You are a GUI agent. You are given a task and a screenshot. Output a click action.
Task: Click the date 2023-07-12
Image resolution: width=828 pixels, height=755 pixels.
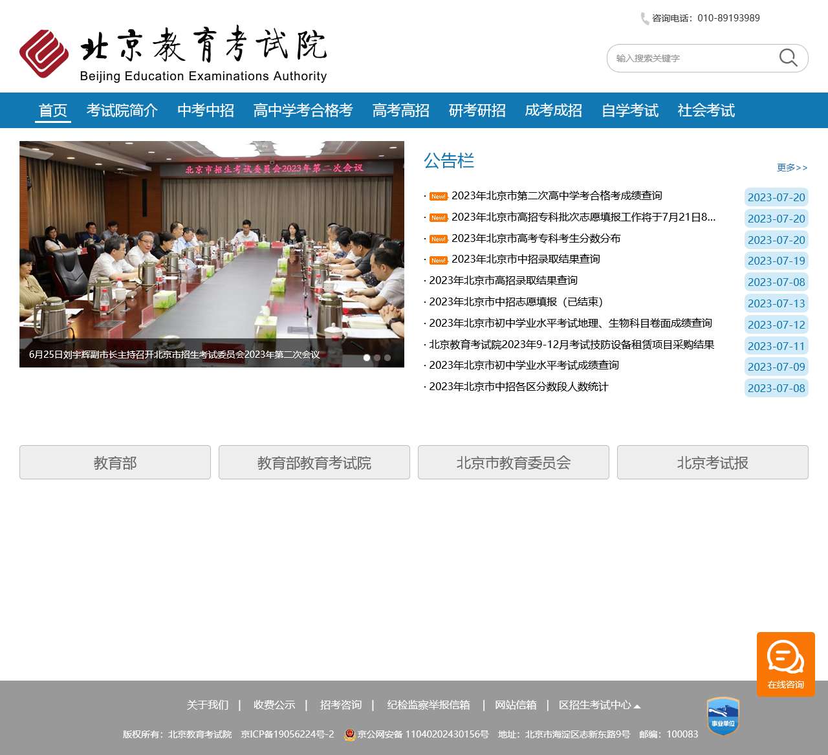click(776, 325)
